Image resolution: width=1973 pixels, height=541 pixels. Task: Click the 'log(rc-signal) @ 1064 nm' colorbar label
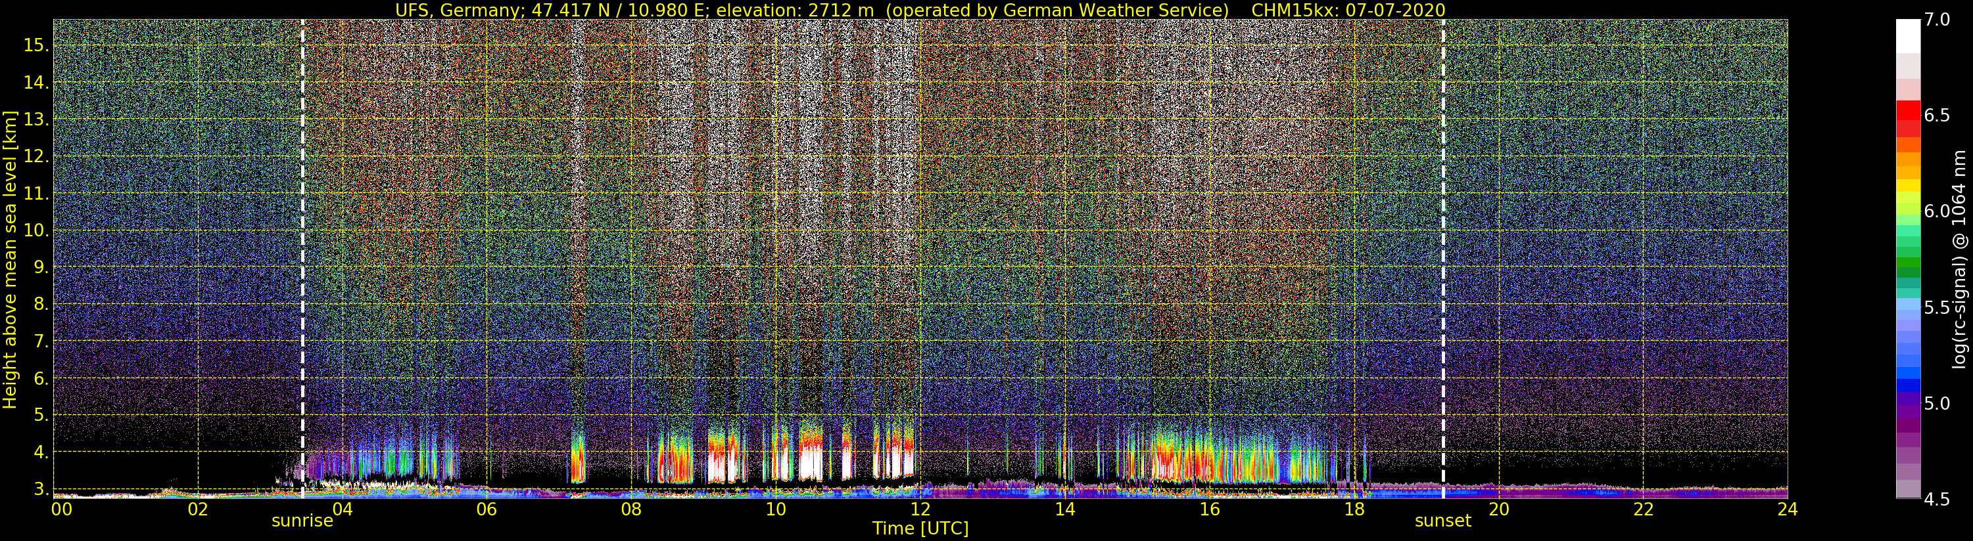1959,259
